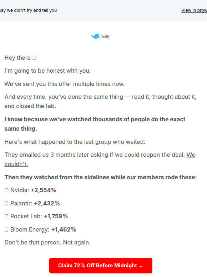Click the arrow on the Claim button
Viewport: 207px width, 277px height.
[141, 266]
